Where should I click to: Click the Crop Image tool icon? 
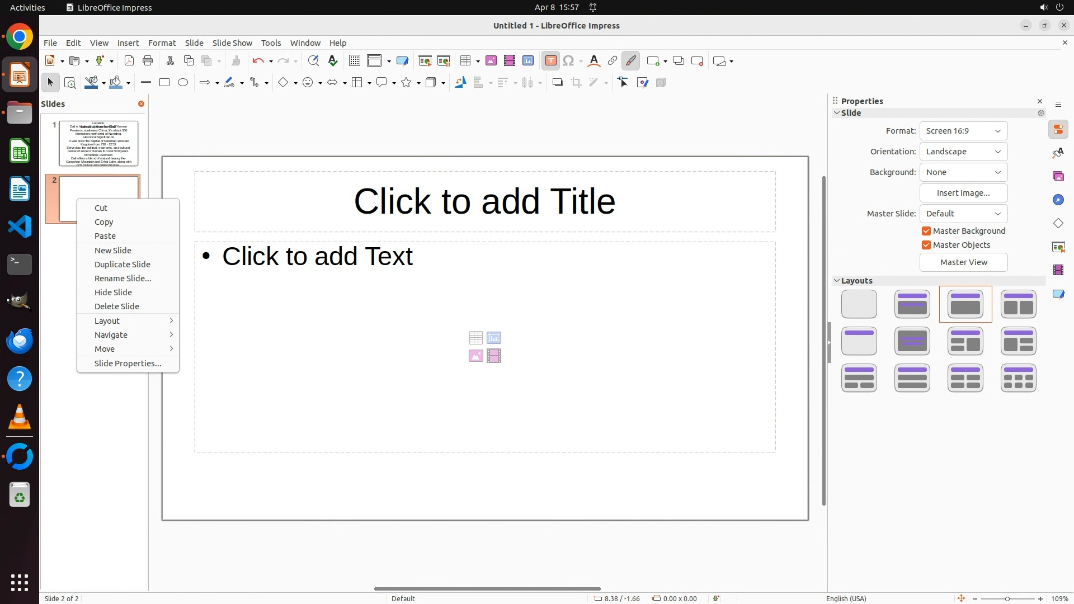coord(576,83)
